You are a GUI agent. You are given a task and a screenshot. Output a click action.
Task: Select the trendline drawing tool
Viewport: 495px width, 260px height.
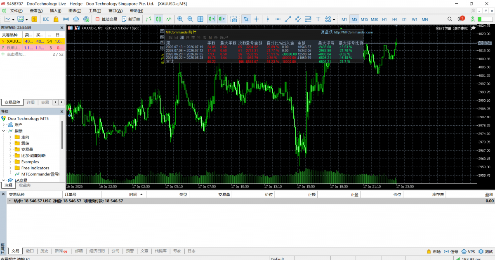(288, 19)
